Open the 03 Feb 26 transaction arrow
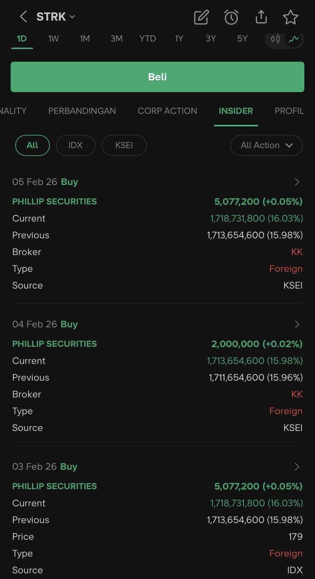This screenshot has height=579, width=315. pos(297,467)
